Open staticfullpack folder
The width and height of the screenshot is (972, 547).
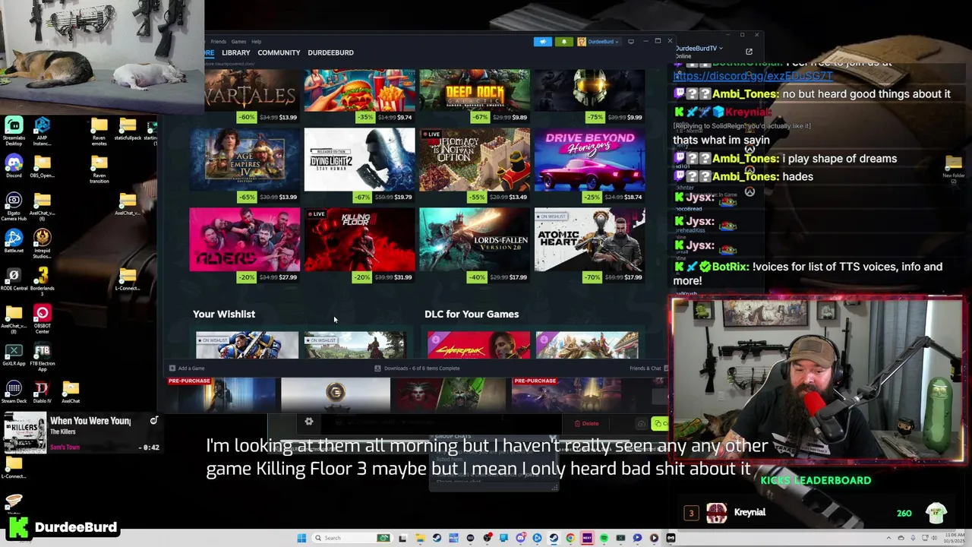pos(128,129)
